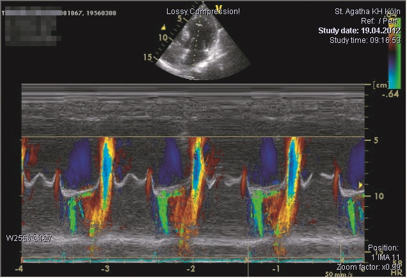Viewport: 407px width, 278px height.
Task: Click the Study time label
Action: coord(365,40)
